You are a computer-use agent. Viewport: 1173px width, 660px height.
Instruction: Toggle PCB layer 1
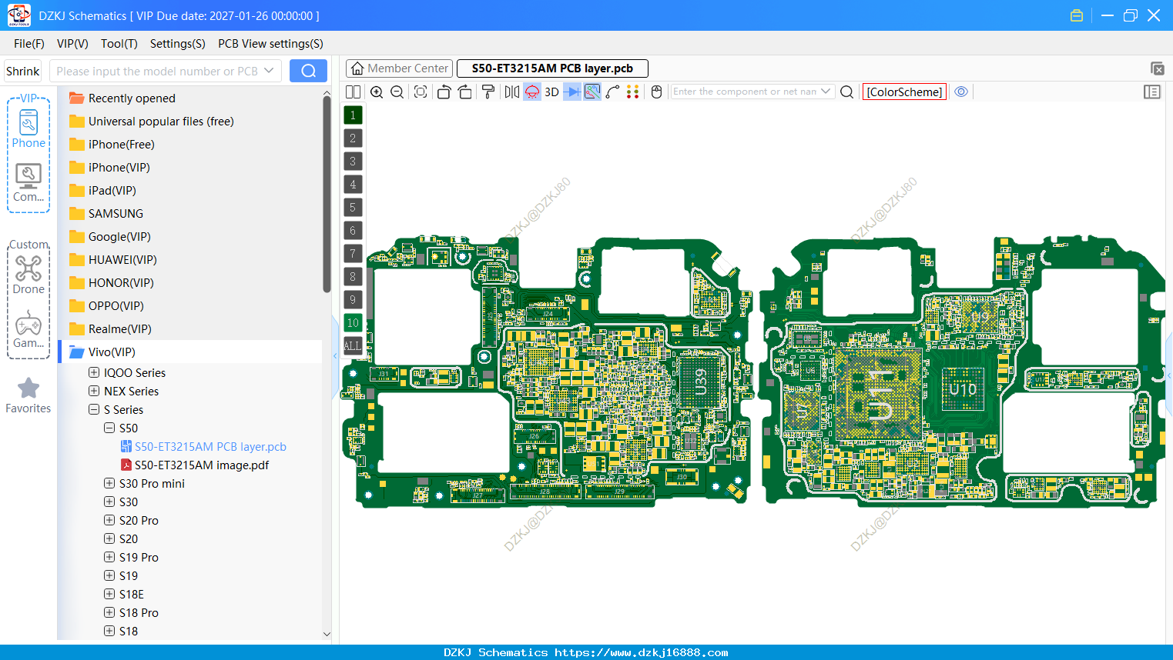pyautogui.click(x=353, y=115)
